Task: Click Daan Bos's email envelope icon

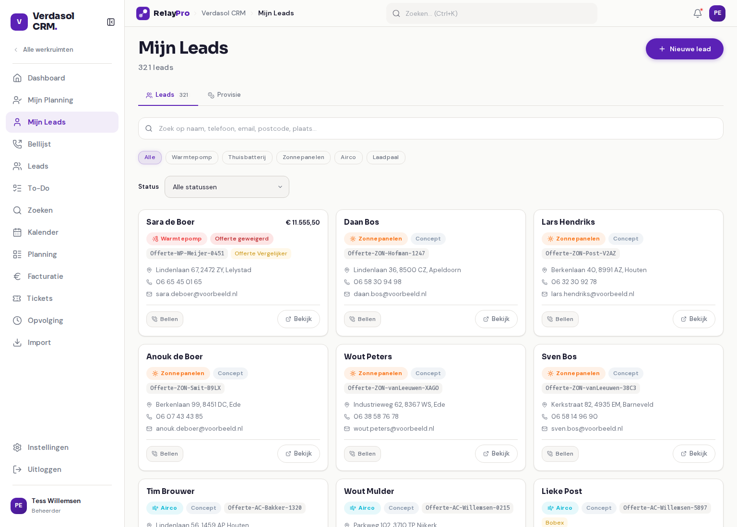Action: (x=347, y=294)
